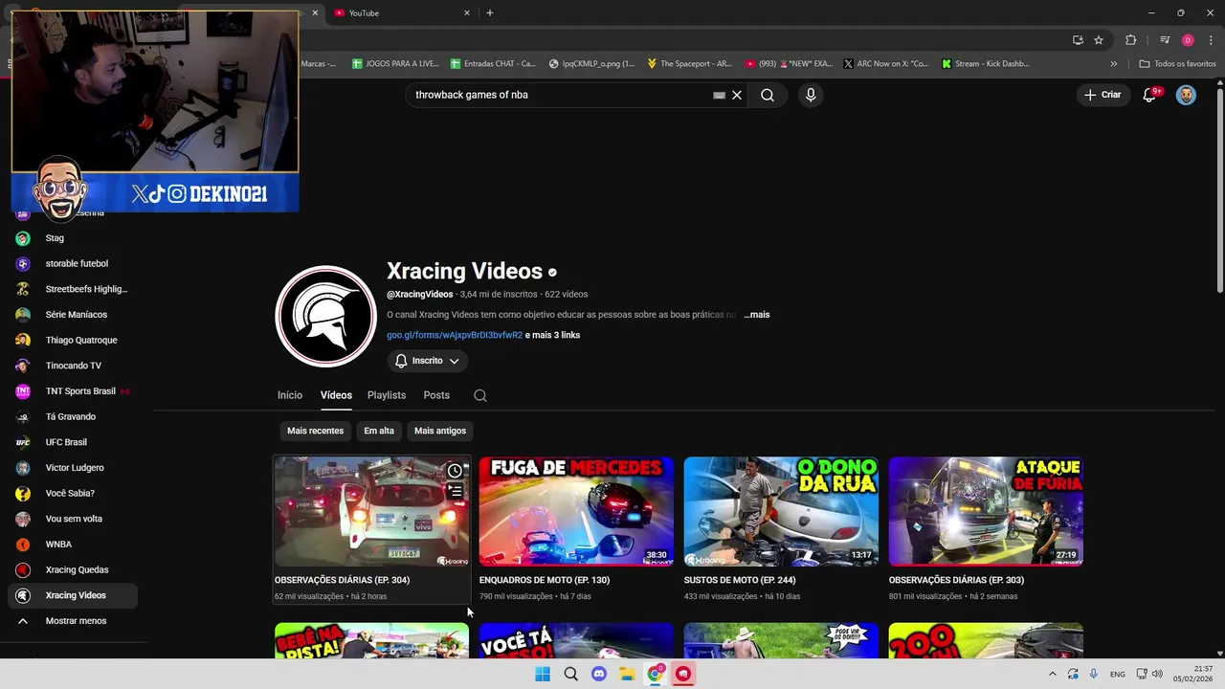Open Discord from the taskbar

[599, 674]
